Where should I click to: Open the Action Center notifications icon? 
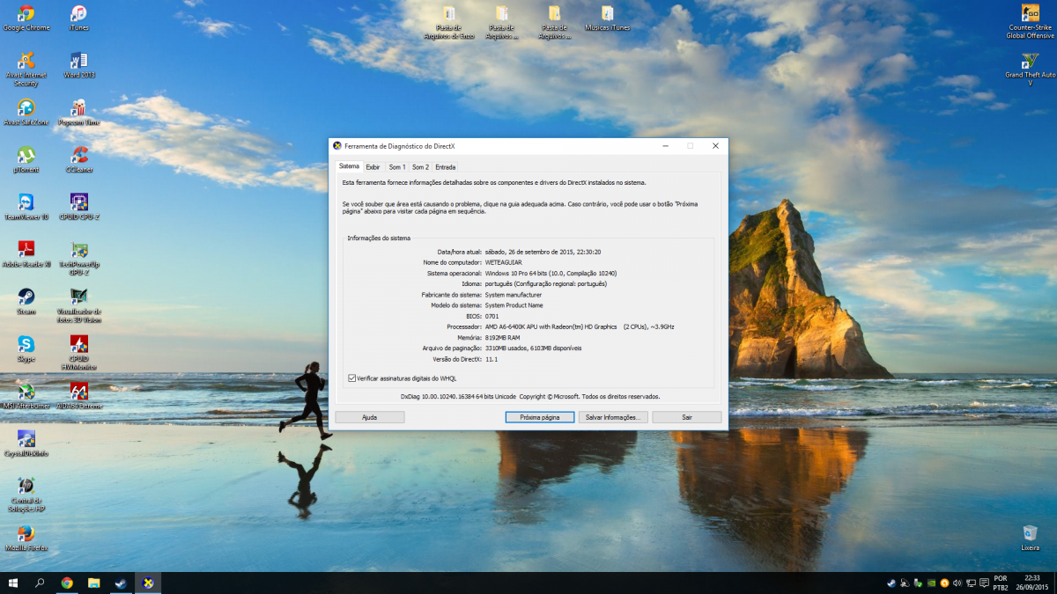(x=985, y=583)
